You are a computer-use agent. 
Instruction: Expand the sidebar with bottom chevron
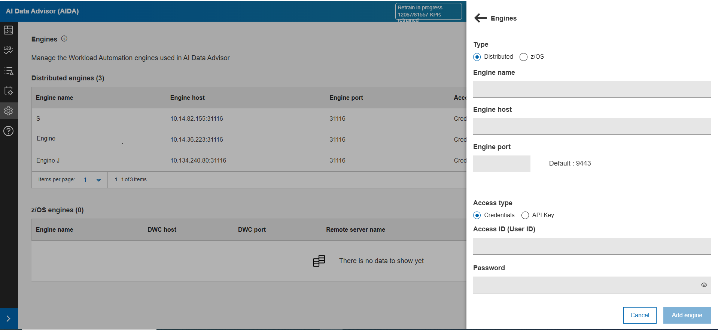tap(9, 319)
